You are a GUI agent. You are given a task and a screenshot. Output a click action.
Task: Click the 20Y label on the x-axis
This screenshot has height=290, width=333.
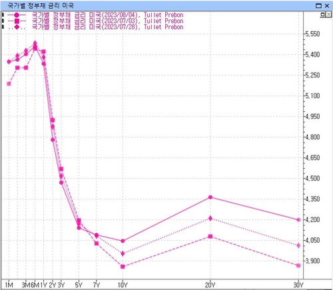(210, 285)
